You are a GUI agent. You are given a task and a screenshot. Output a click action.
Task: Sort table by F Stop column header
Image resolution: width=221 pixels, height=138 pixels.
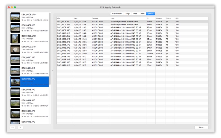[x=170, y=18]
